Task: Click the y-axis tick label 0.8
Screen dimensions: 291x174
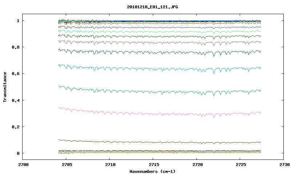Action: [16, 47]
